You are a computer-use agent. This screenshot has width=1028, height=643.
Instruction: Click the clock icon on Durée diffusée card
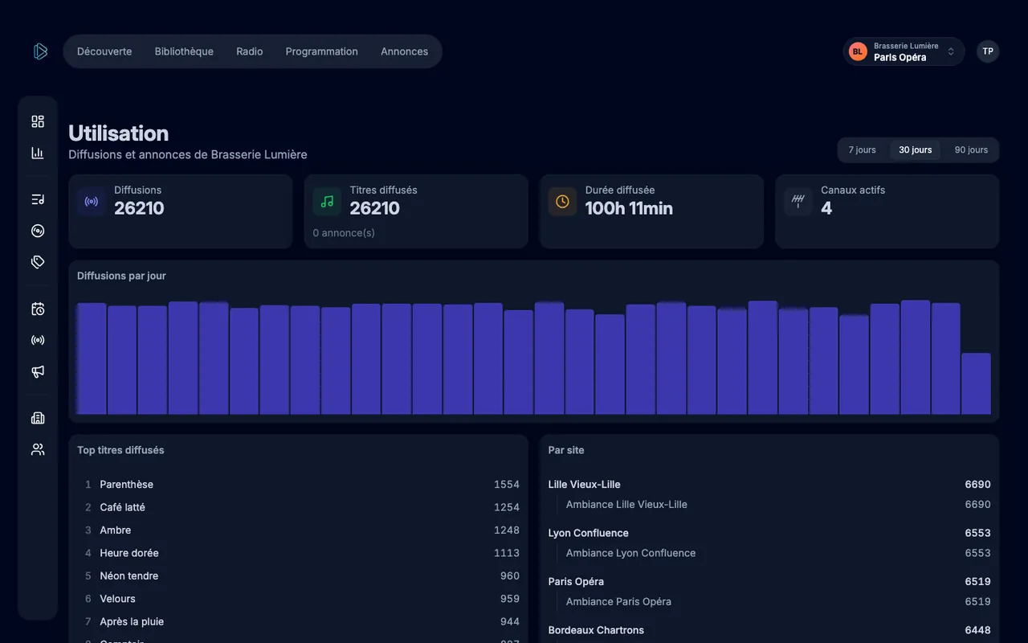pos(562,202)
